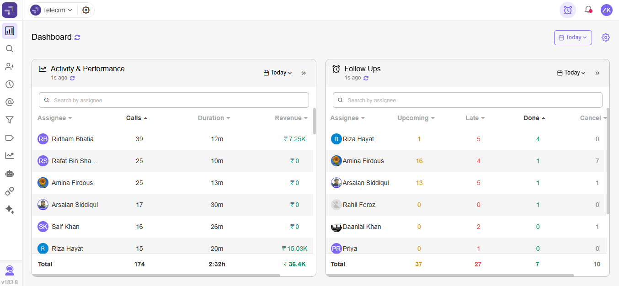
Task: Open the @mentions sidebar icon
Action: pos(9,102)
